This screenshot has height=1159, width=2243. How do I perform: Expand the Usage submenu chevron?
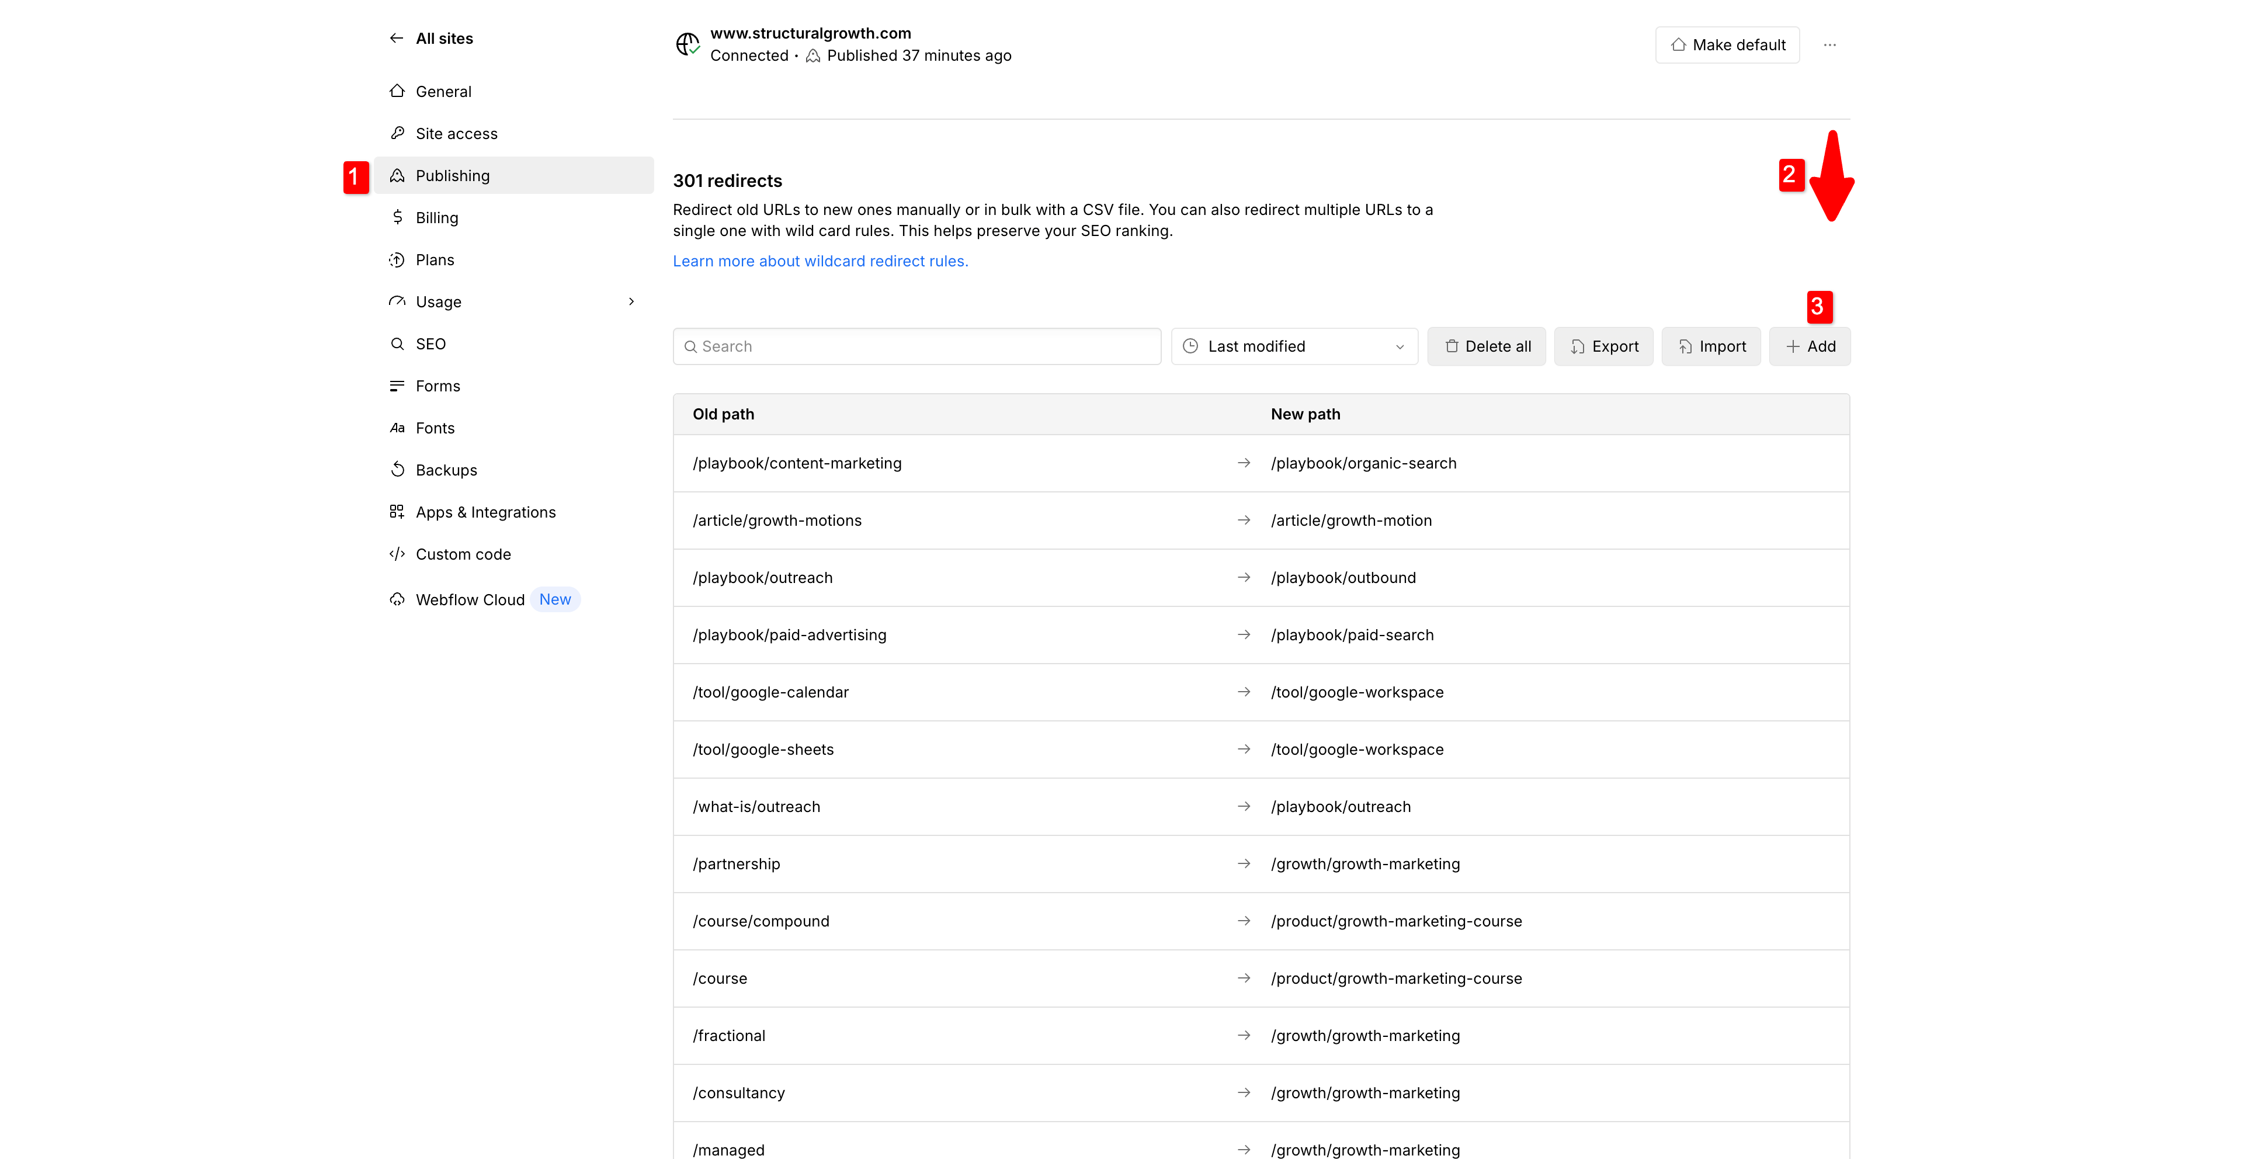point(631,302)
